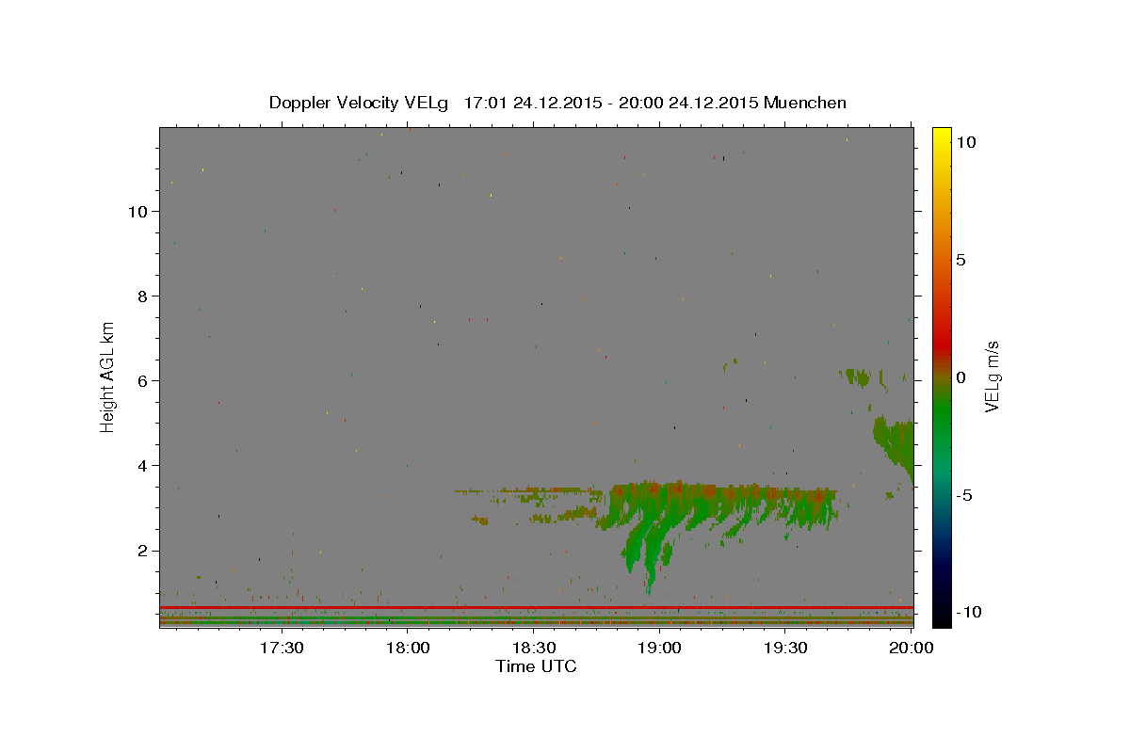Pick the yellow top of the colorbar

coord(941,134)
